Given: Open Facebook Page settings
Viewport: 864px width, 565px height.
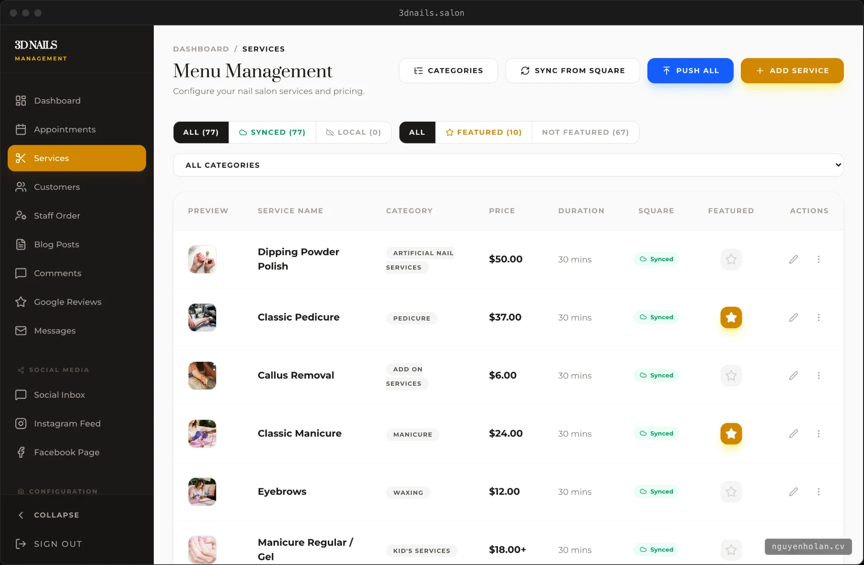Looking at the screenshot, I should (77, 452).
